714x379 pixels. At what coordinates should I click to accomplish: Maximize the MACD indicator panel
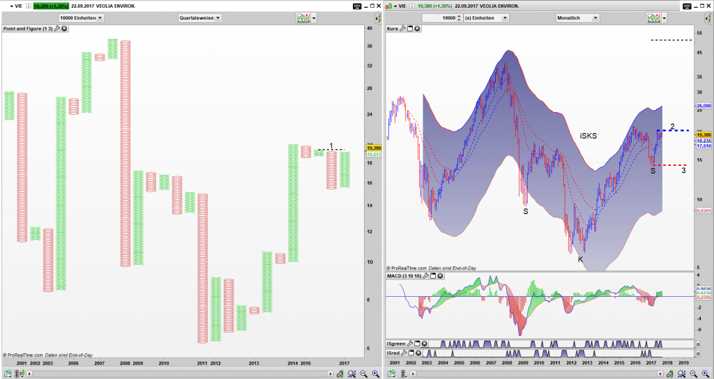(434, 276)
